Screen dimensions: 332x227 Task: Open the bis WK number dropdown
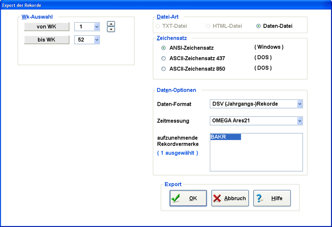pyautogui.click(x=96, y=40)
